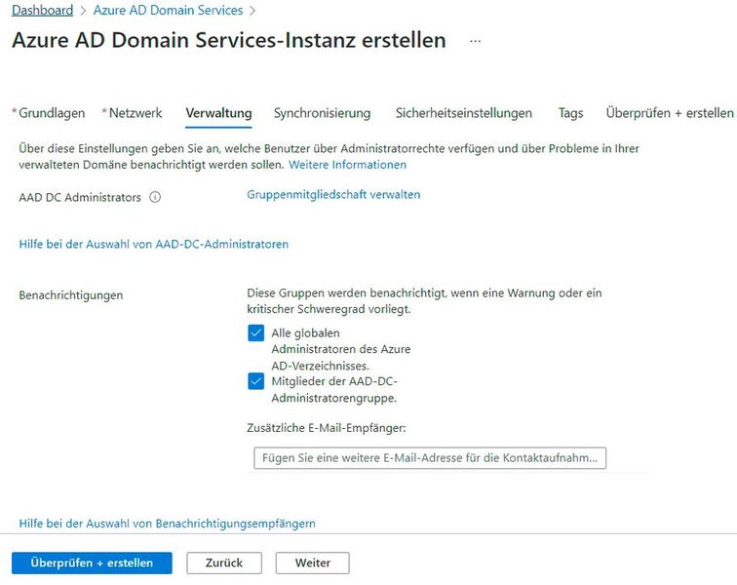Viewport: 737px width, 585px height.
Task: Open the Überprüfen + erstellen tab
Action: click(670, 113)
